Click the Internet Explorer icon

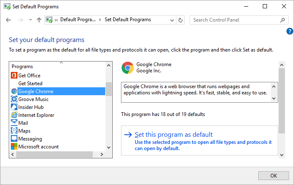coord(14,115)
